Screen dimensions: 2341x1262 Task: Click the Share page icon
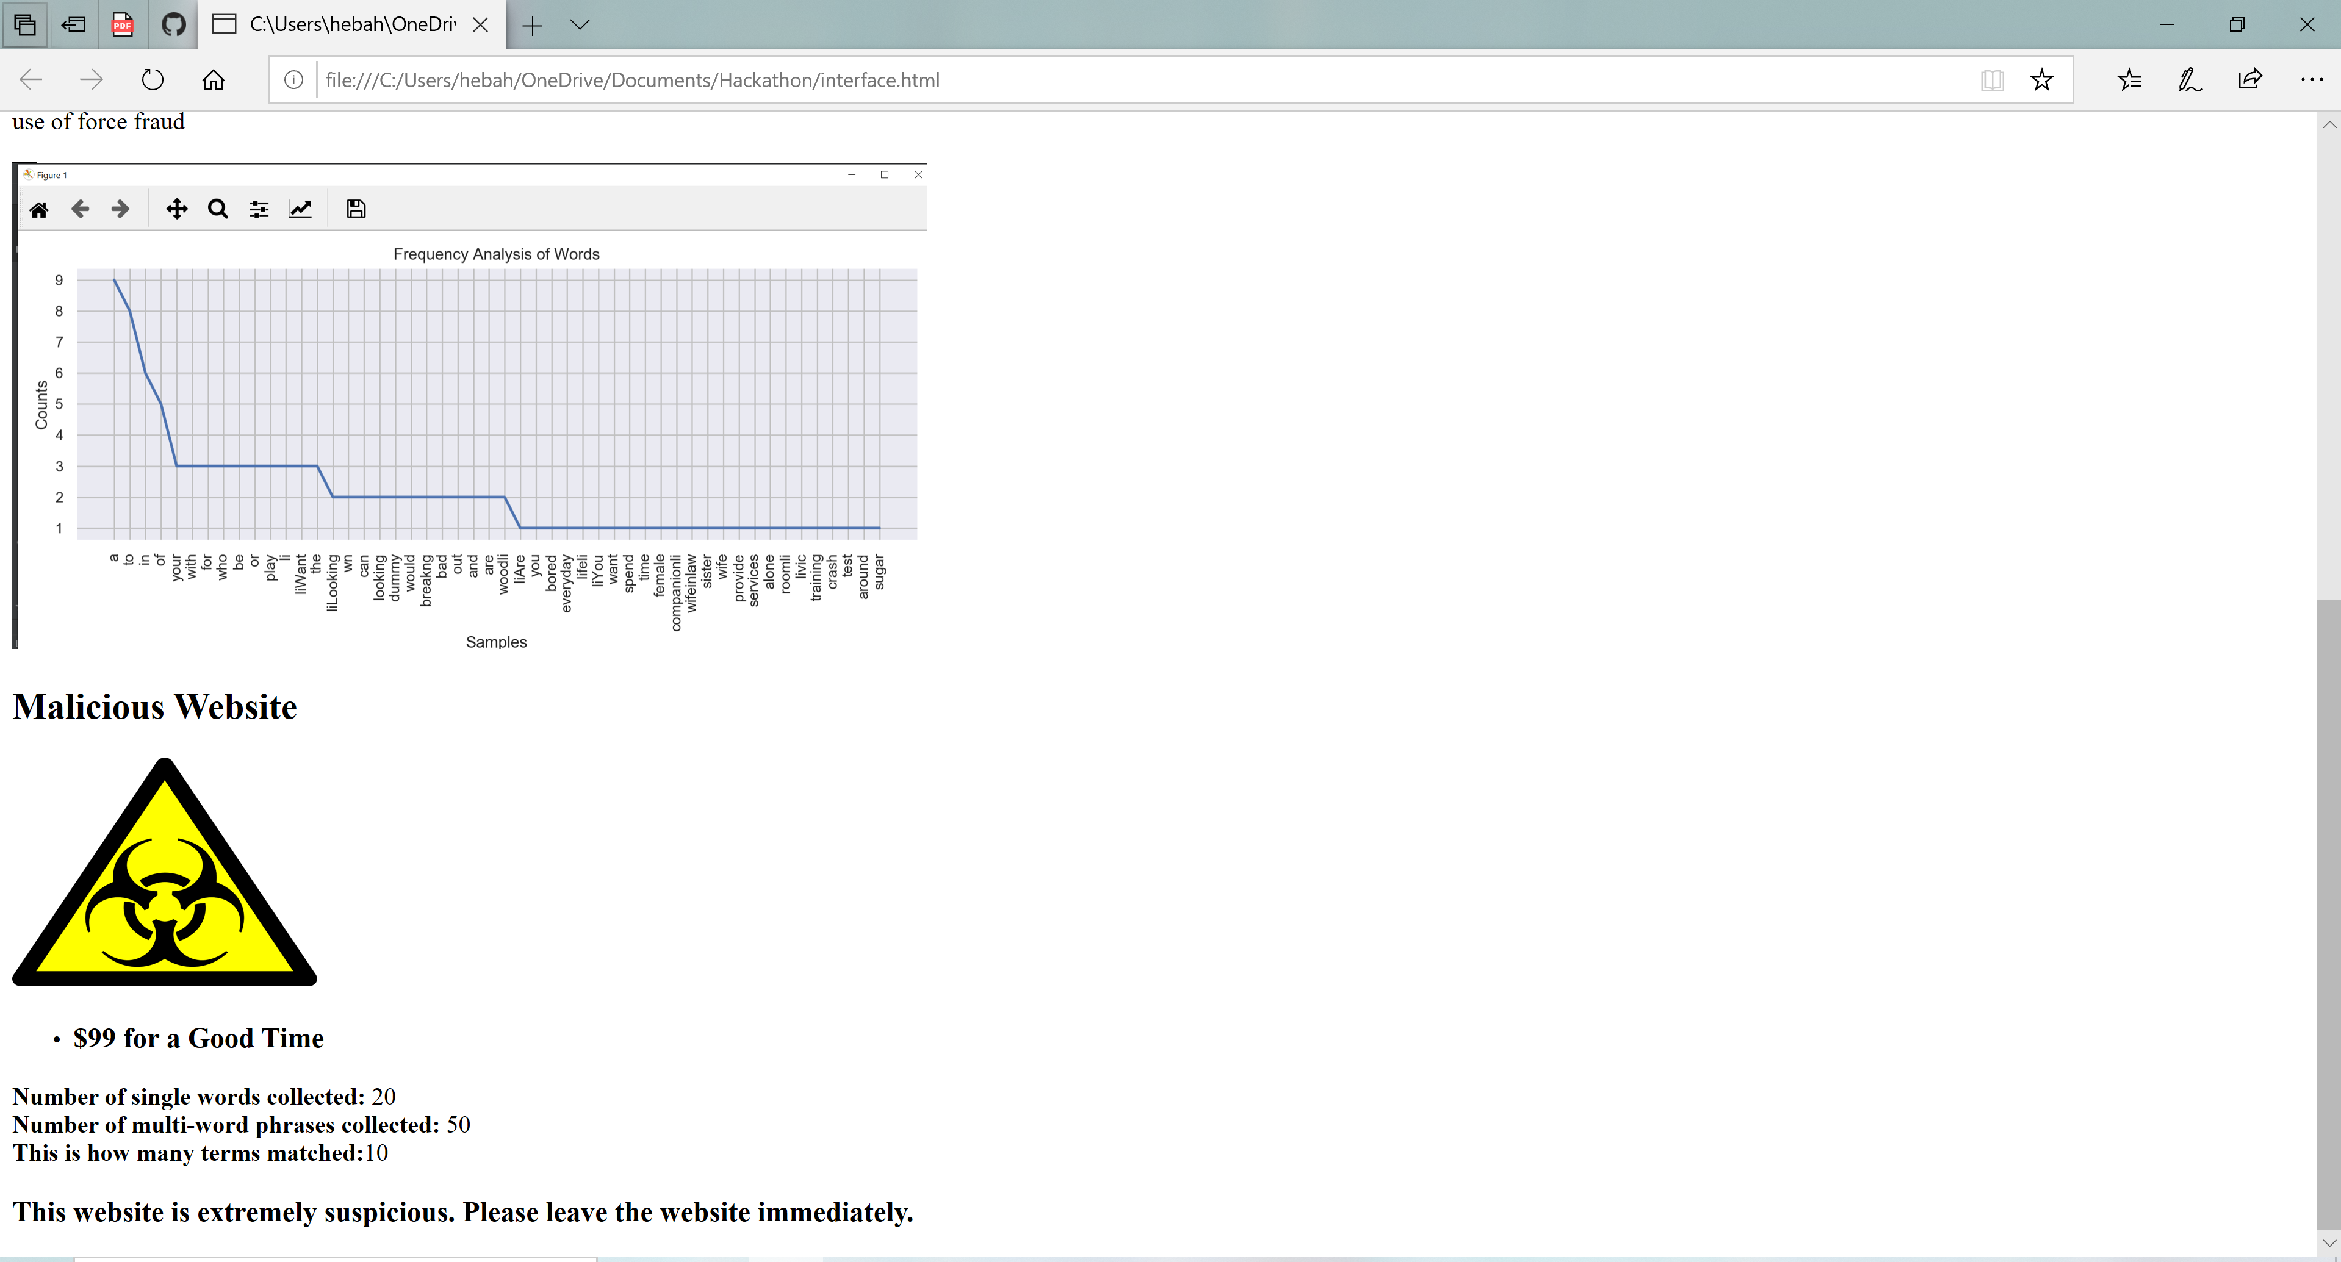tap(2250, 80)
